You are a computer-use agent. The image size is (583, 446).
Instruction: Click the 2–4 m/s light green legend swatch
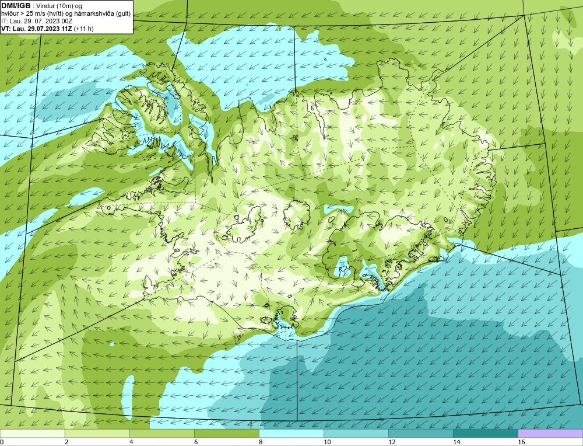point(97,433)
